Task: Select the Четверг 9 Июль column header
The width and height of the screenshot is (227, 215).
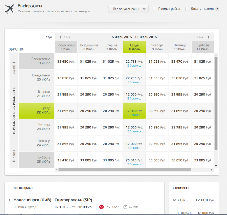Action: [x=157, y=47]
